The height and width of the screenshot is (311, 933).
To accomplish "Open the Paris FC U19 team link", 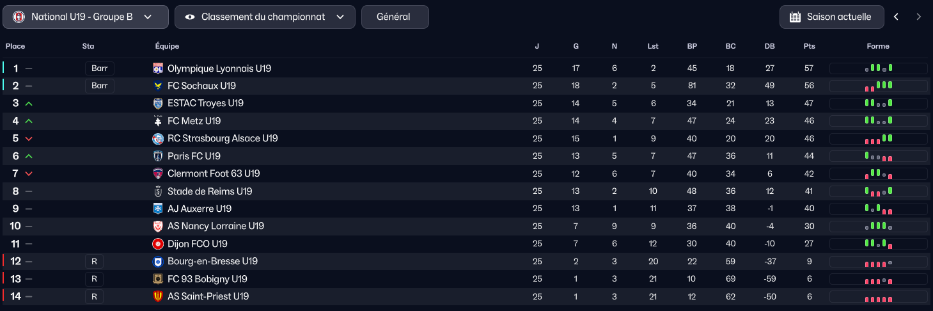I will coord(194,156).
